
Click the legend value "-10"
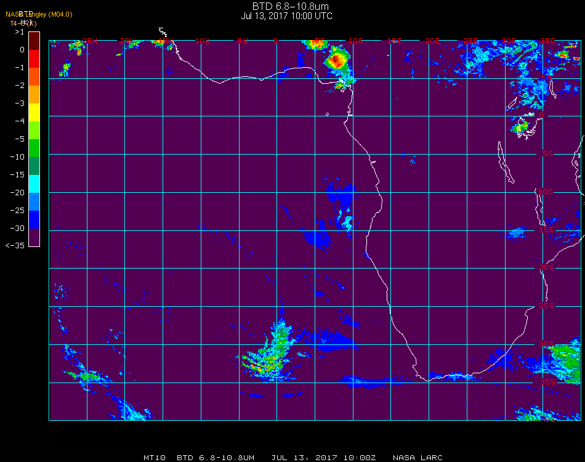pyautogui.click(x=17, y=157)
